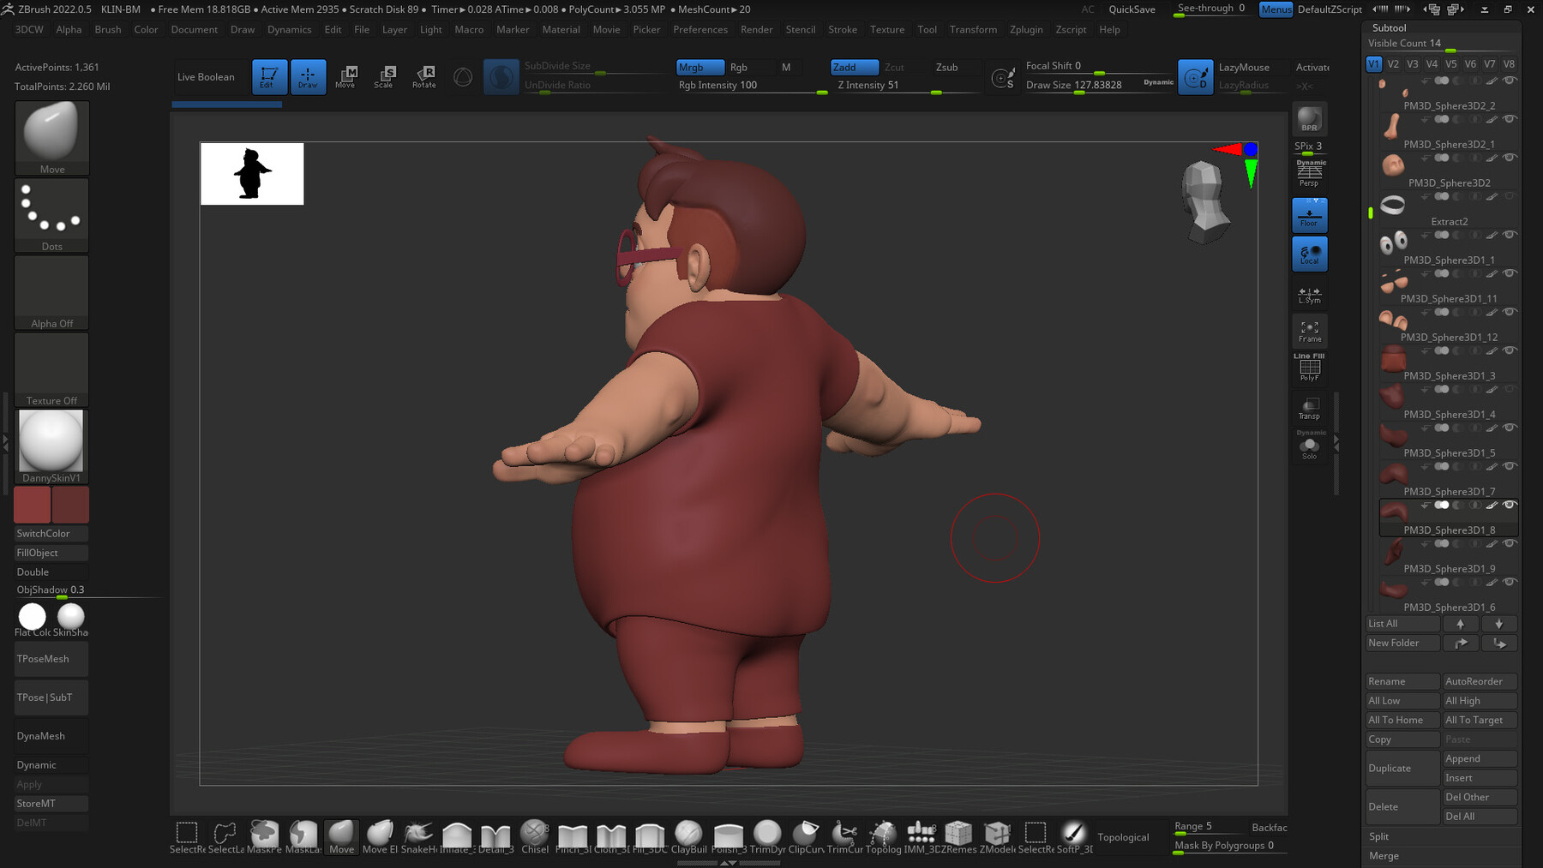Pick the TrimDynamic brush
The image size is (1543, 868).
click(x=767, y=836)
